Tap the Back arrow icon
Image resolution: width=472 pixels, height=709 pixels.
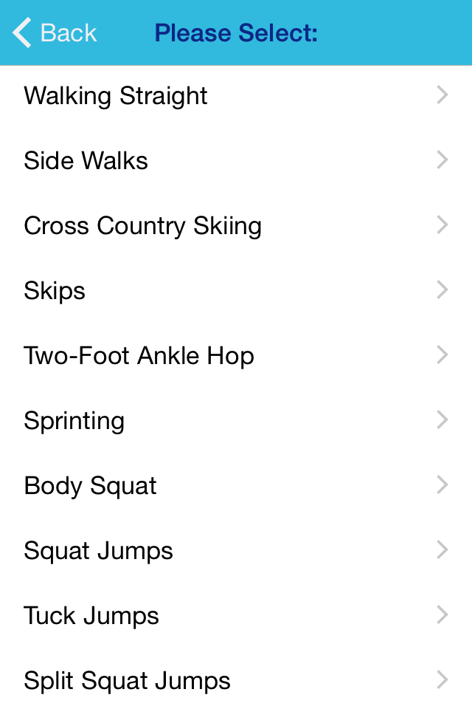(22, 33)
